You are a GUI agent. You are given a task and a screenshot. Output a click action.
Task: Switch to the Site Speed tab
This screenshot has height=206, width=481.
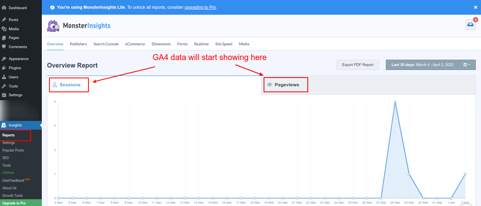pyautogui.click(x=224, y=44)
